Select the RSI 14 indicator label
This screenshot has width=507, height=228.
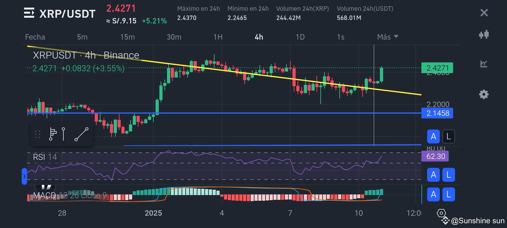coord(45,157)
